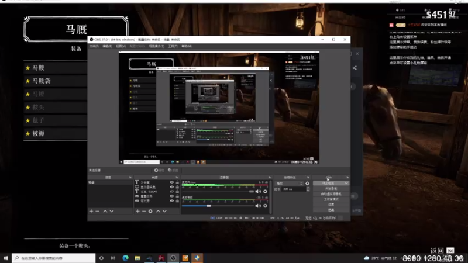Toggle lock on the first text source
Screen dimensions: 468x263
coord(177,182)
